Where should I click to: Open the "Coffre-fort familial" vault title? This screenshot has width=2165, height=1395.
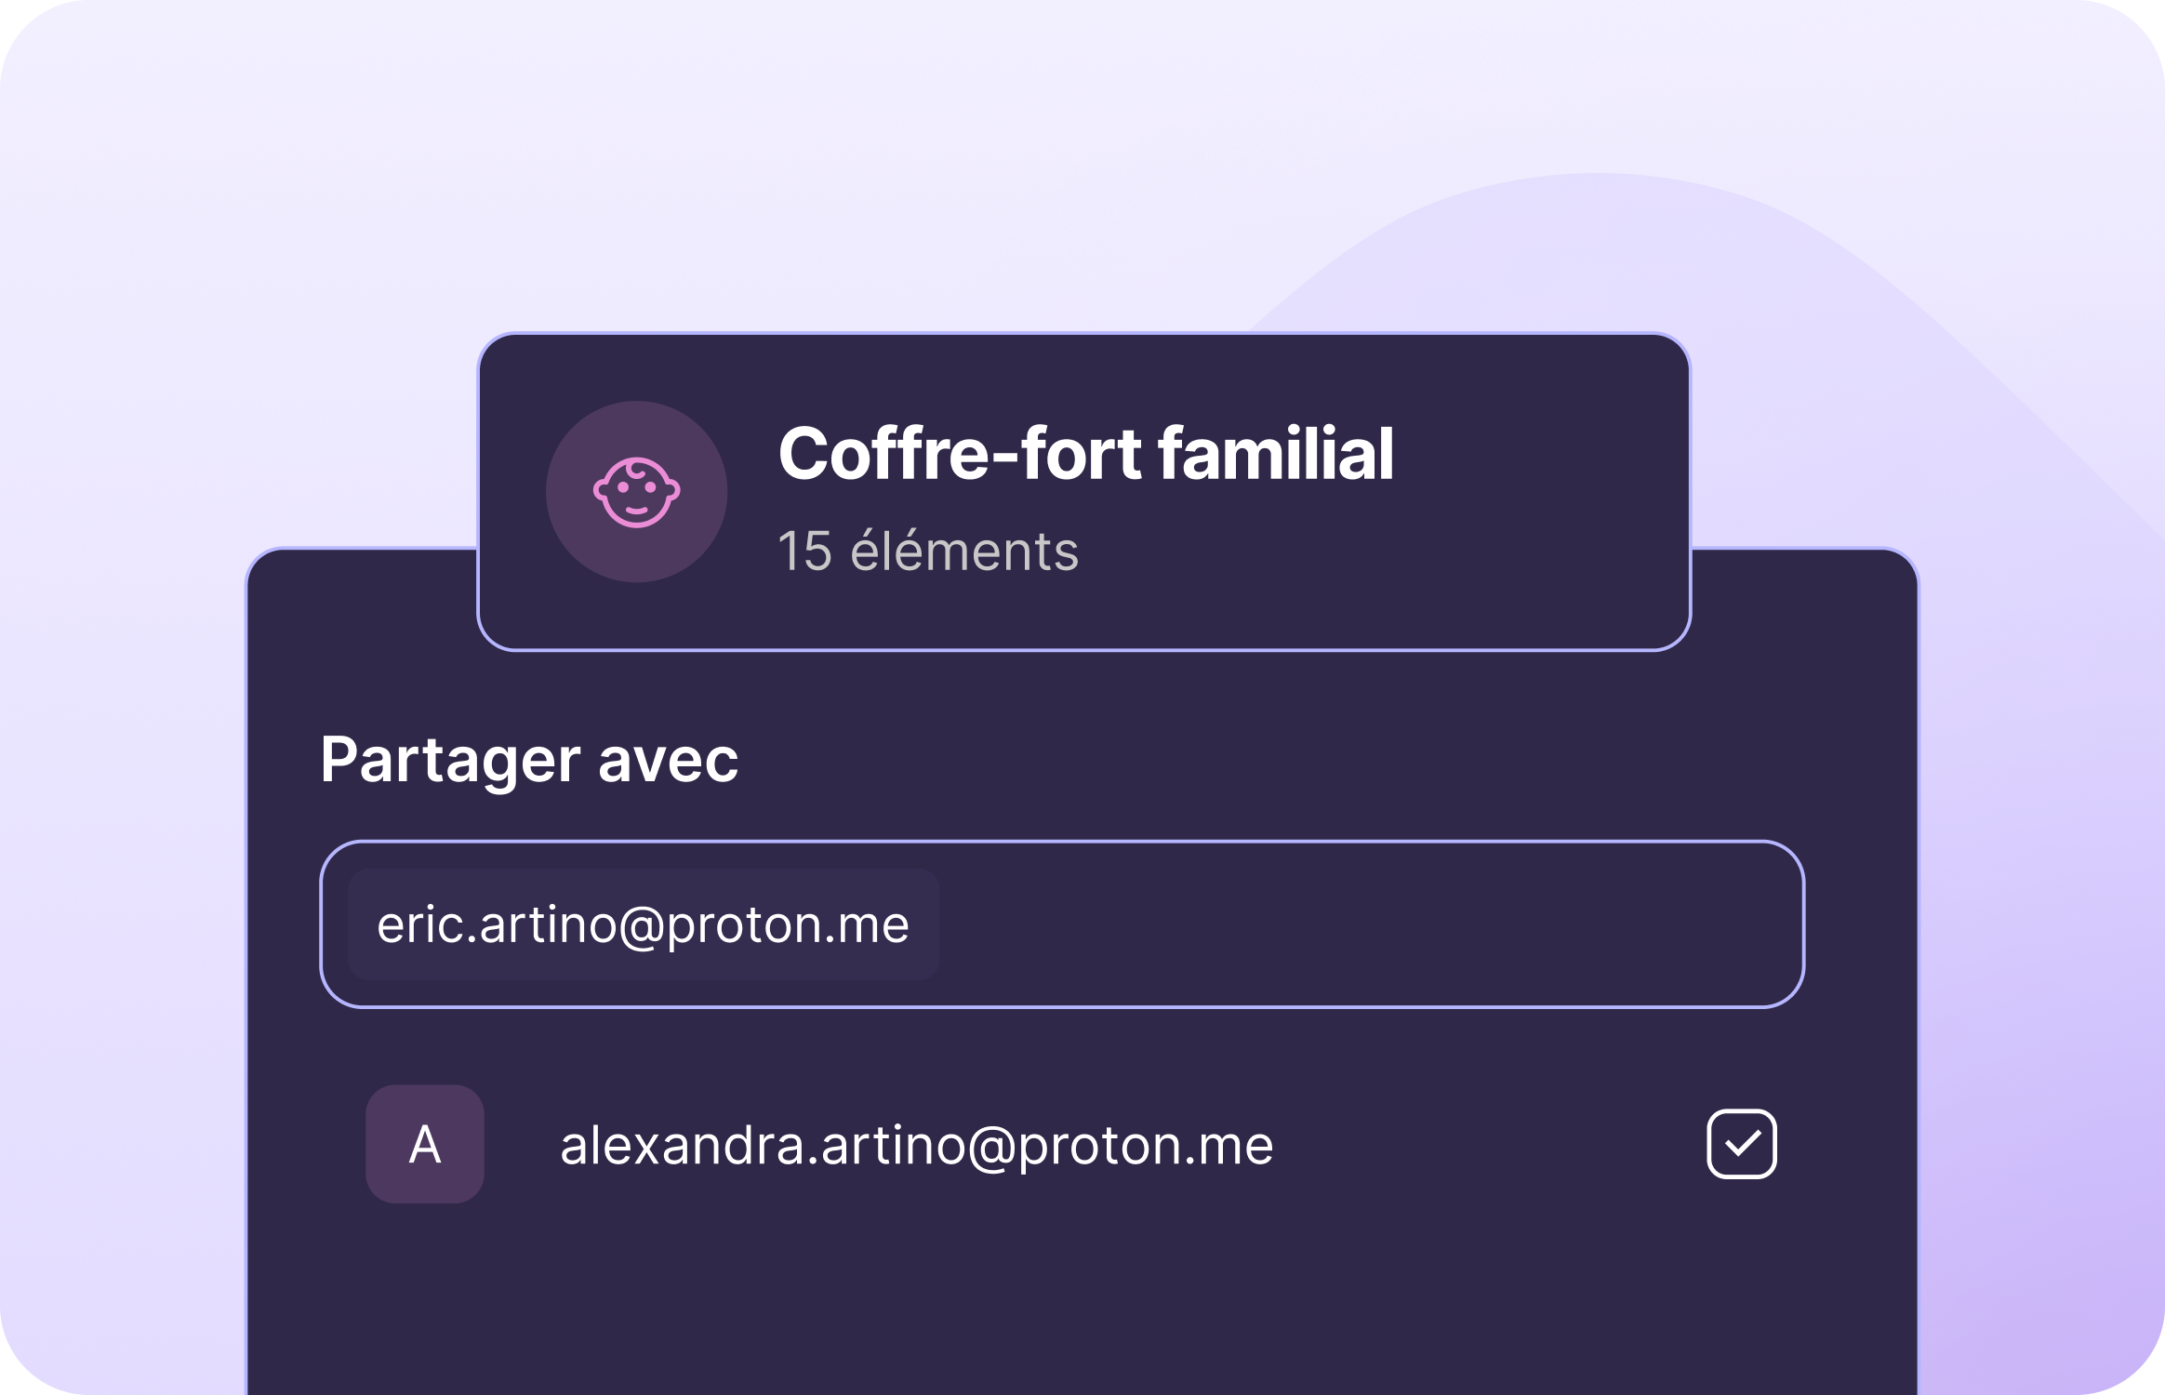tap(1085, 454)
